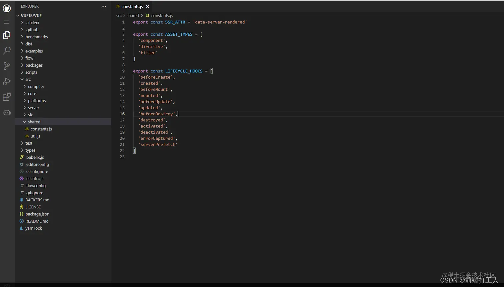
Task: Click the EXPLORER panel title
Action: [x=30, y=6]
